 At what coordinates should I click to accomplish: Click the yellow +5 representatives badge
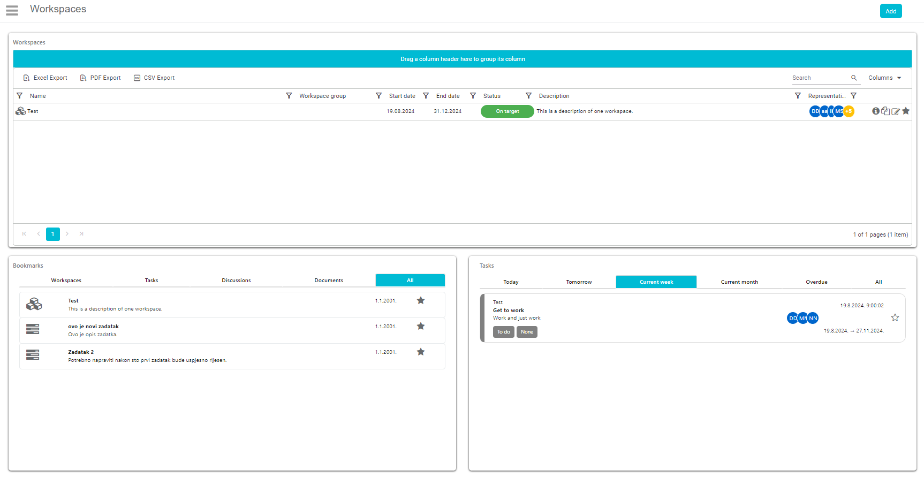click(x=849, y=111)
